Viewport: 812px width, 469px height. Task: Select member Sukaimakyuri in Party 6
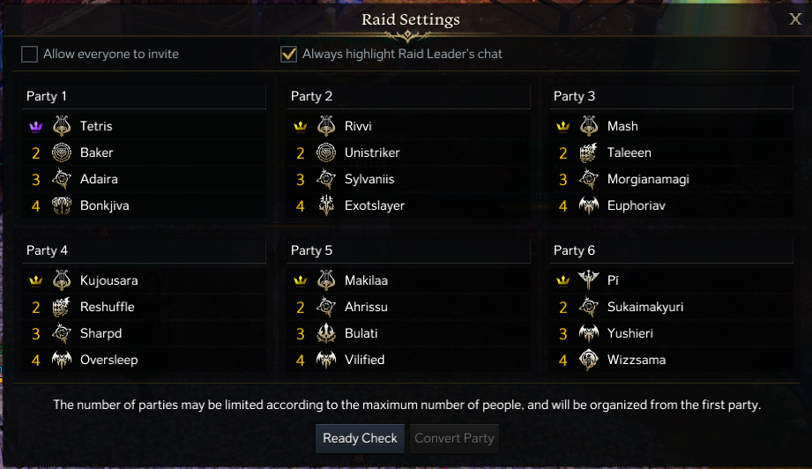(644, 307)
